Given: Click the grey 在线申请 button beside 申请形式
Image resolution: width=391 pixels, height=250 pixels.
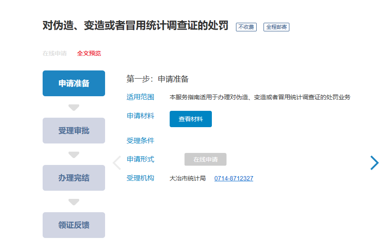Looking at the screenshot, I should [205, 159].
